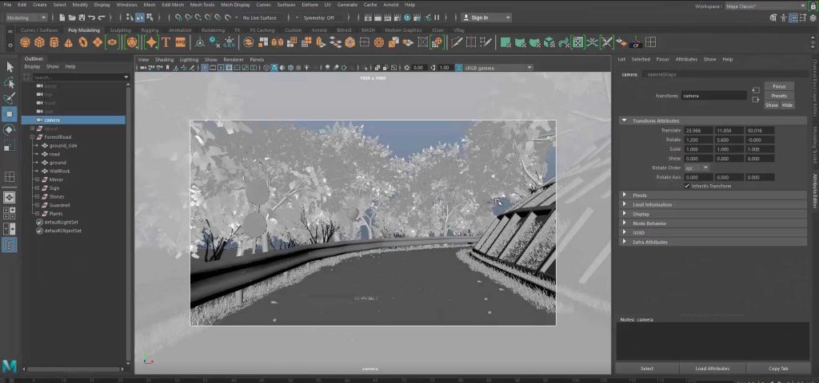Click the Open Scene folder icon
Viewport: 819px width, 383px height.
coord(72,18)
